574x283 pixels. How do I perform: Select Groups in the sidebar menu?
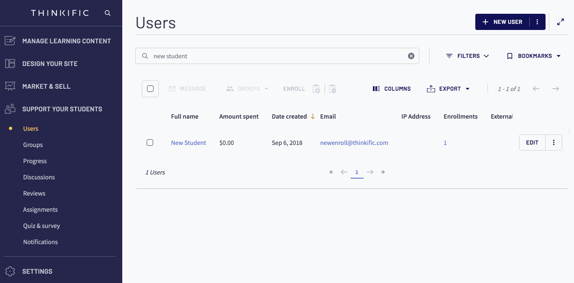click(x=33, y=145)
